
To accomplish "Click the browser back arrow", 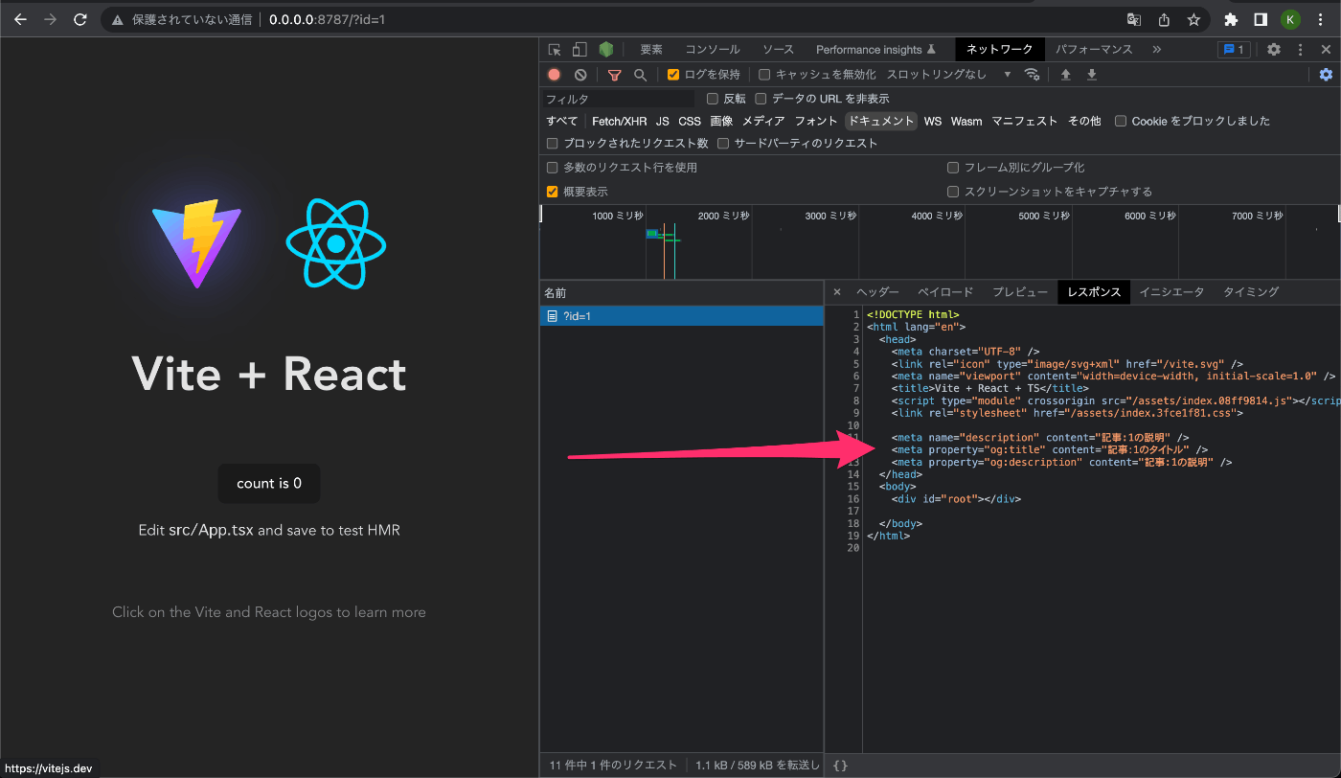I will [20, 19].
